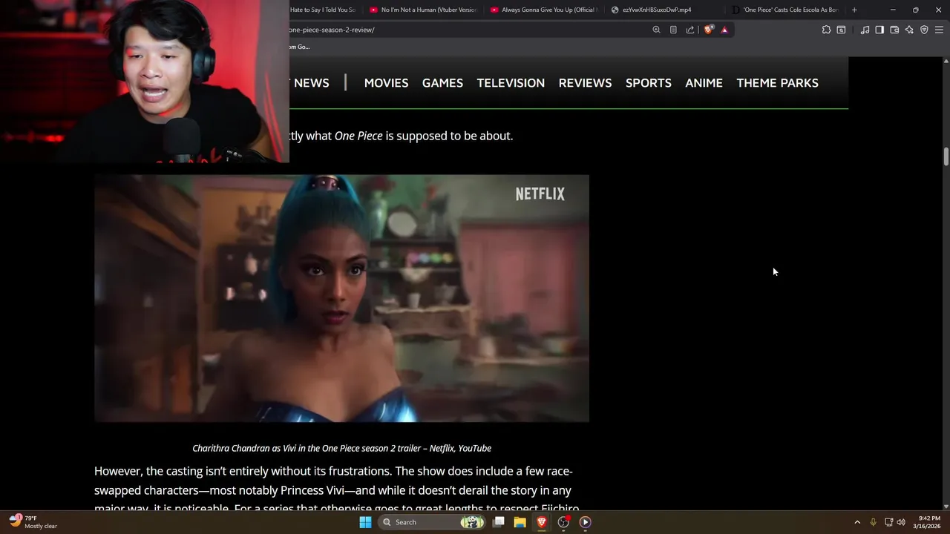Open the THEME PARKS section in site navigation

[777, 83]
